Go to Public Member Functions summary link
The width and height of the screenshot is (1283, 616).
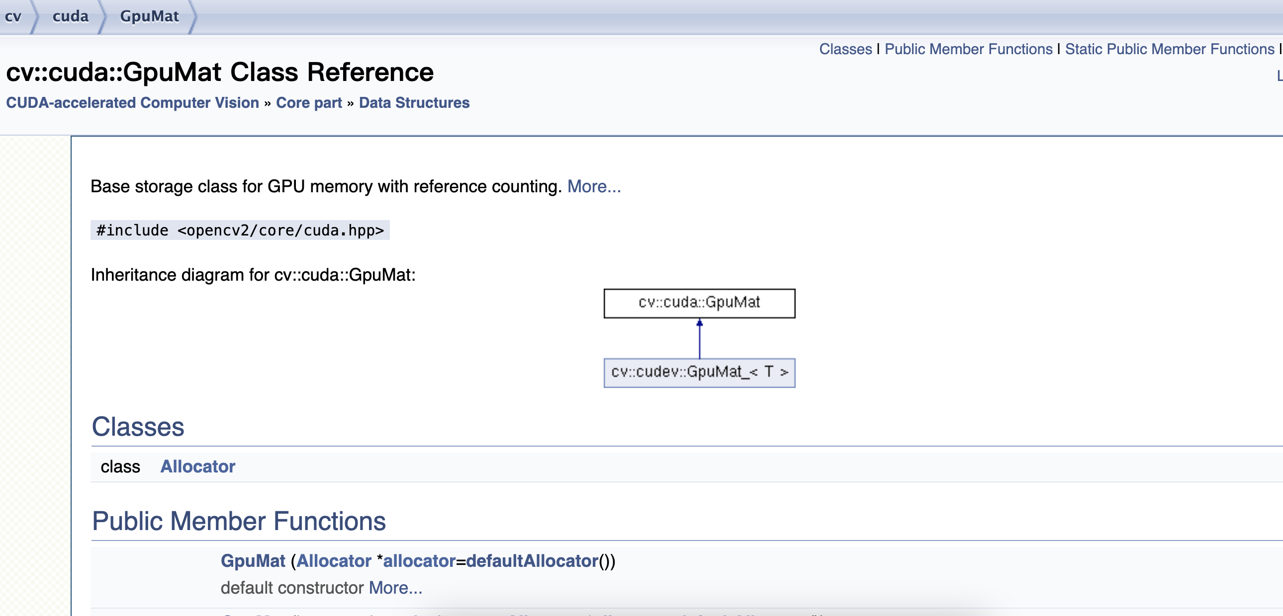tap(968, 49)
